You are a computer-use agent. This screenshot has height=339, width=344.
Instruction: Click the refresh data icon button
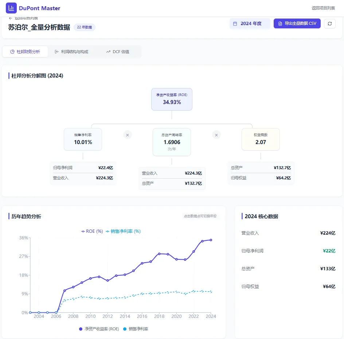point(329,24)
